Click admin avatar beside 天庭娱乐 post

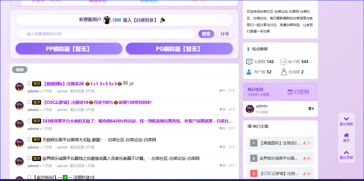point(19,143)
